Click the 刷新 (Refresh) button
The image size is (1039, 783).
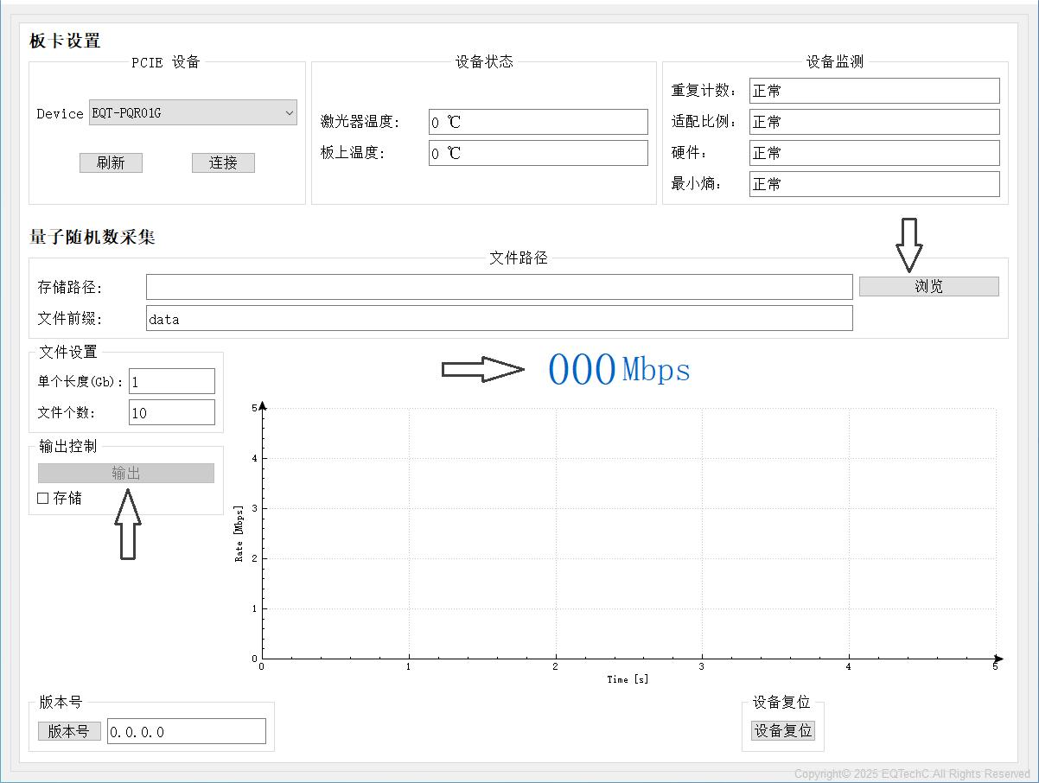pos(111,162)
